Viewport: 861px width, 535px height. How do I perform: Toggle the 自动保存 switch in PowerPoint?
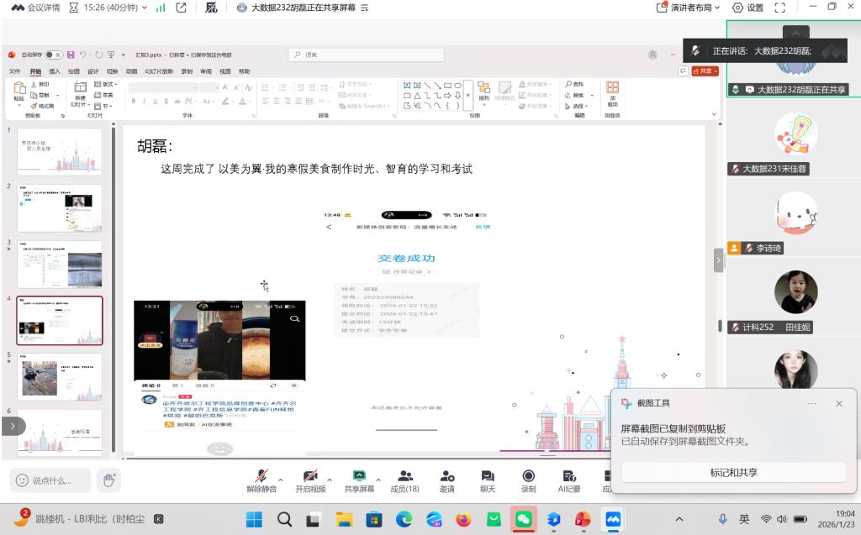tap(53, 55)
